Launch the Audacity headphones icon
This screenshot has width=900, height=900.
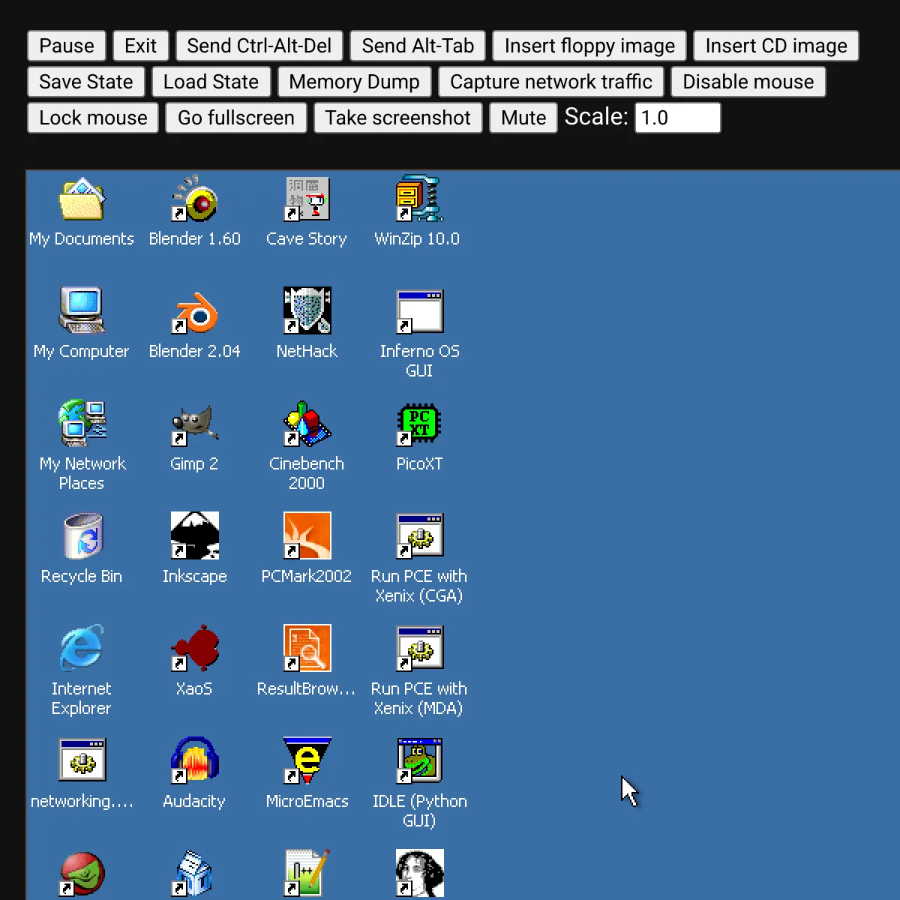(x=194, y=761)
